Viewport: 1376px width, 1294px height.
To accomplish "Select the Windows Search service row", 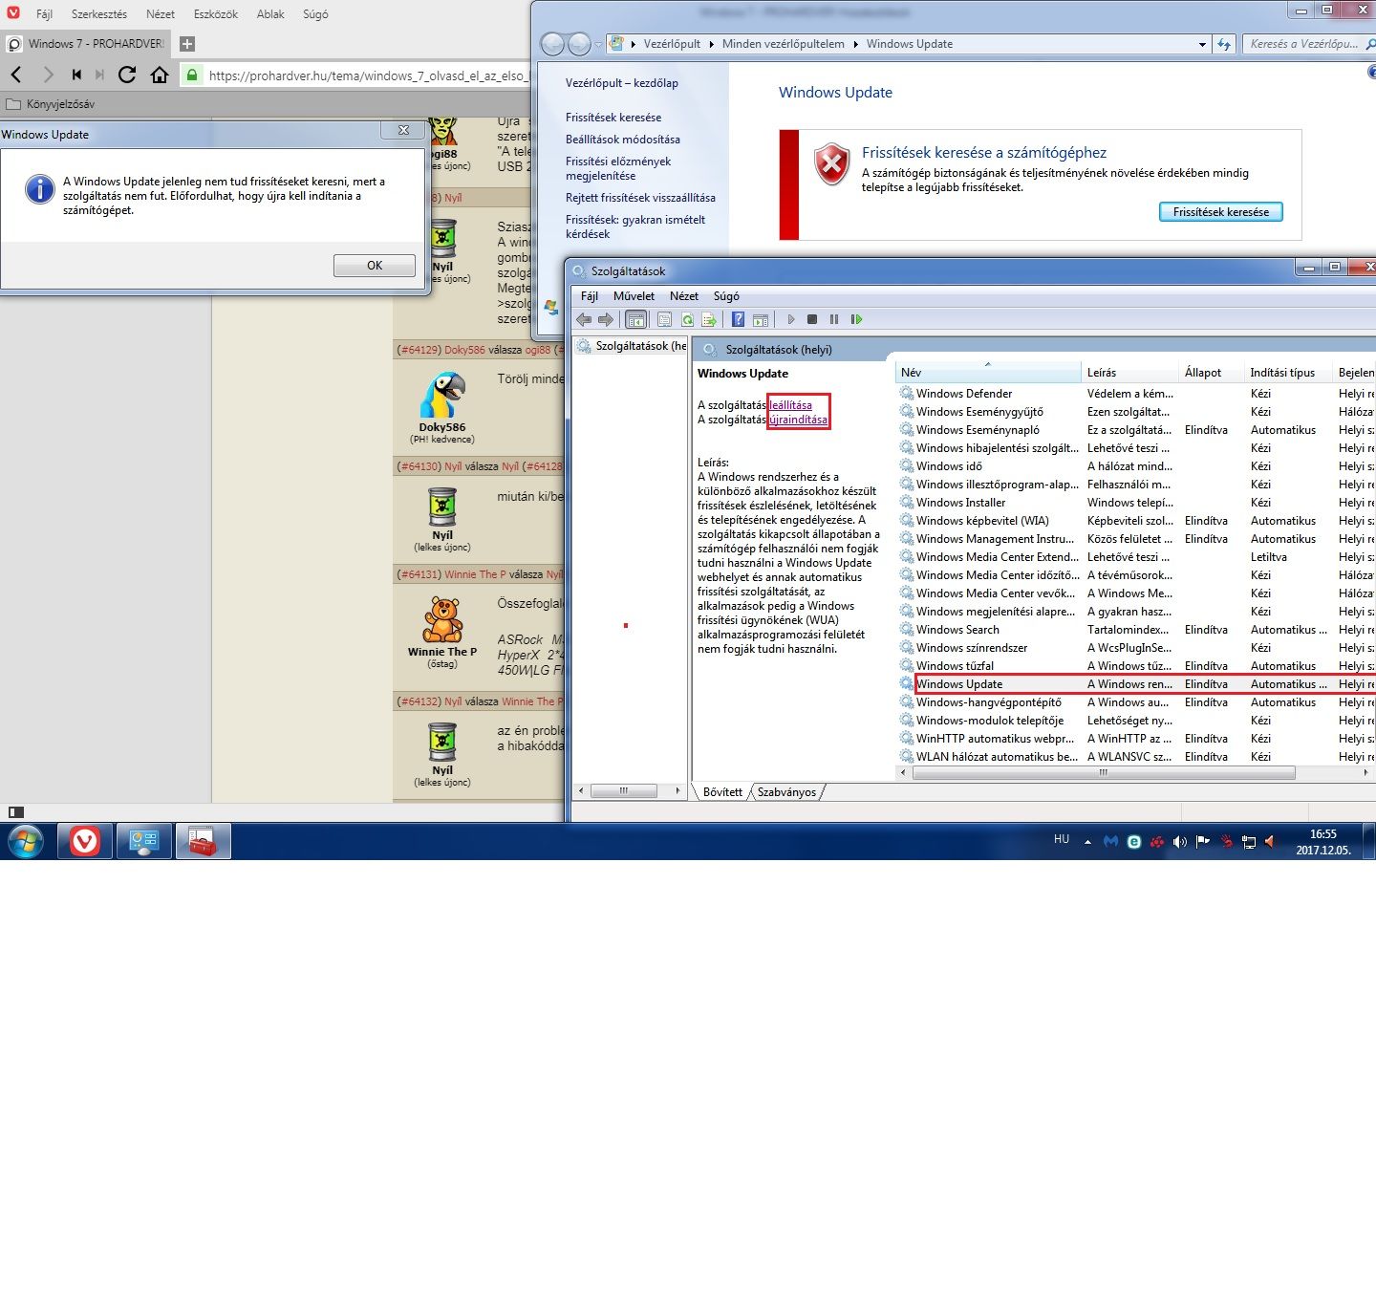I will pyautogui.click(x=1136, y=630).
